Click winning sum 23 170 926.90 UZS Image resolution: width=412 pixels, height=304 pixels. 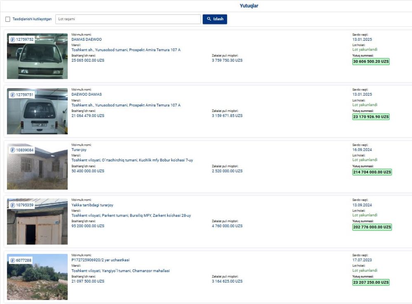click(x=371, y=117)
